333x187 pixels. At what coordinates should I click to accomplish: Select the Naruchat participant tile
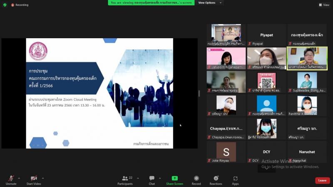click(307, 152)
